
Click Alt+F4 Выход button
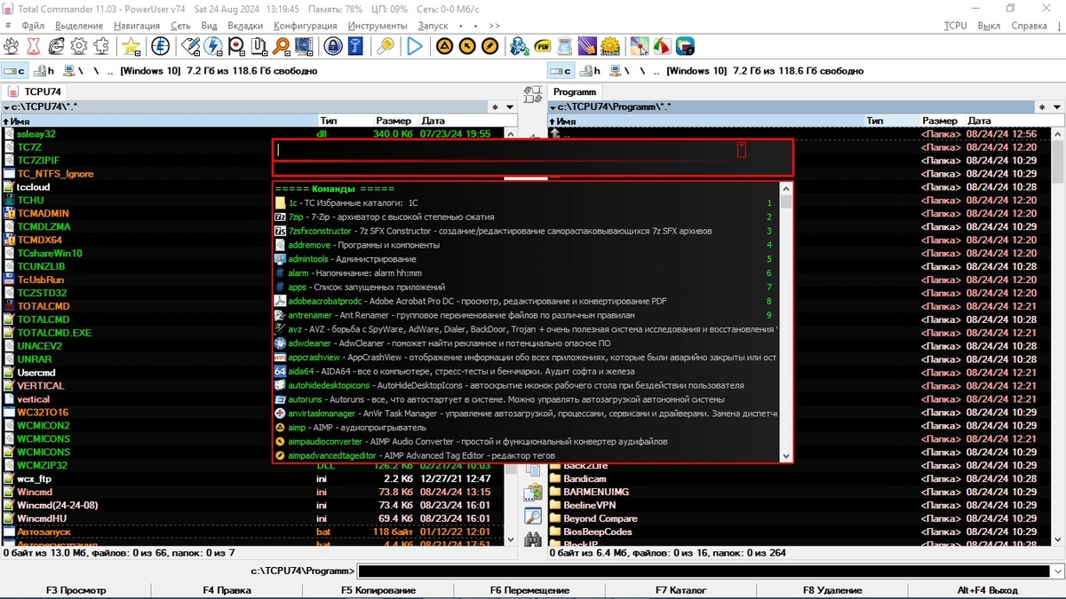tap(987, 590)
